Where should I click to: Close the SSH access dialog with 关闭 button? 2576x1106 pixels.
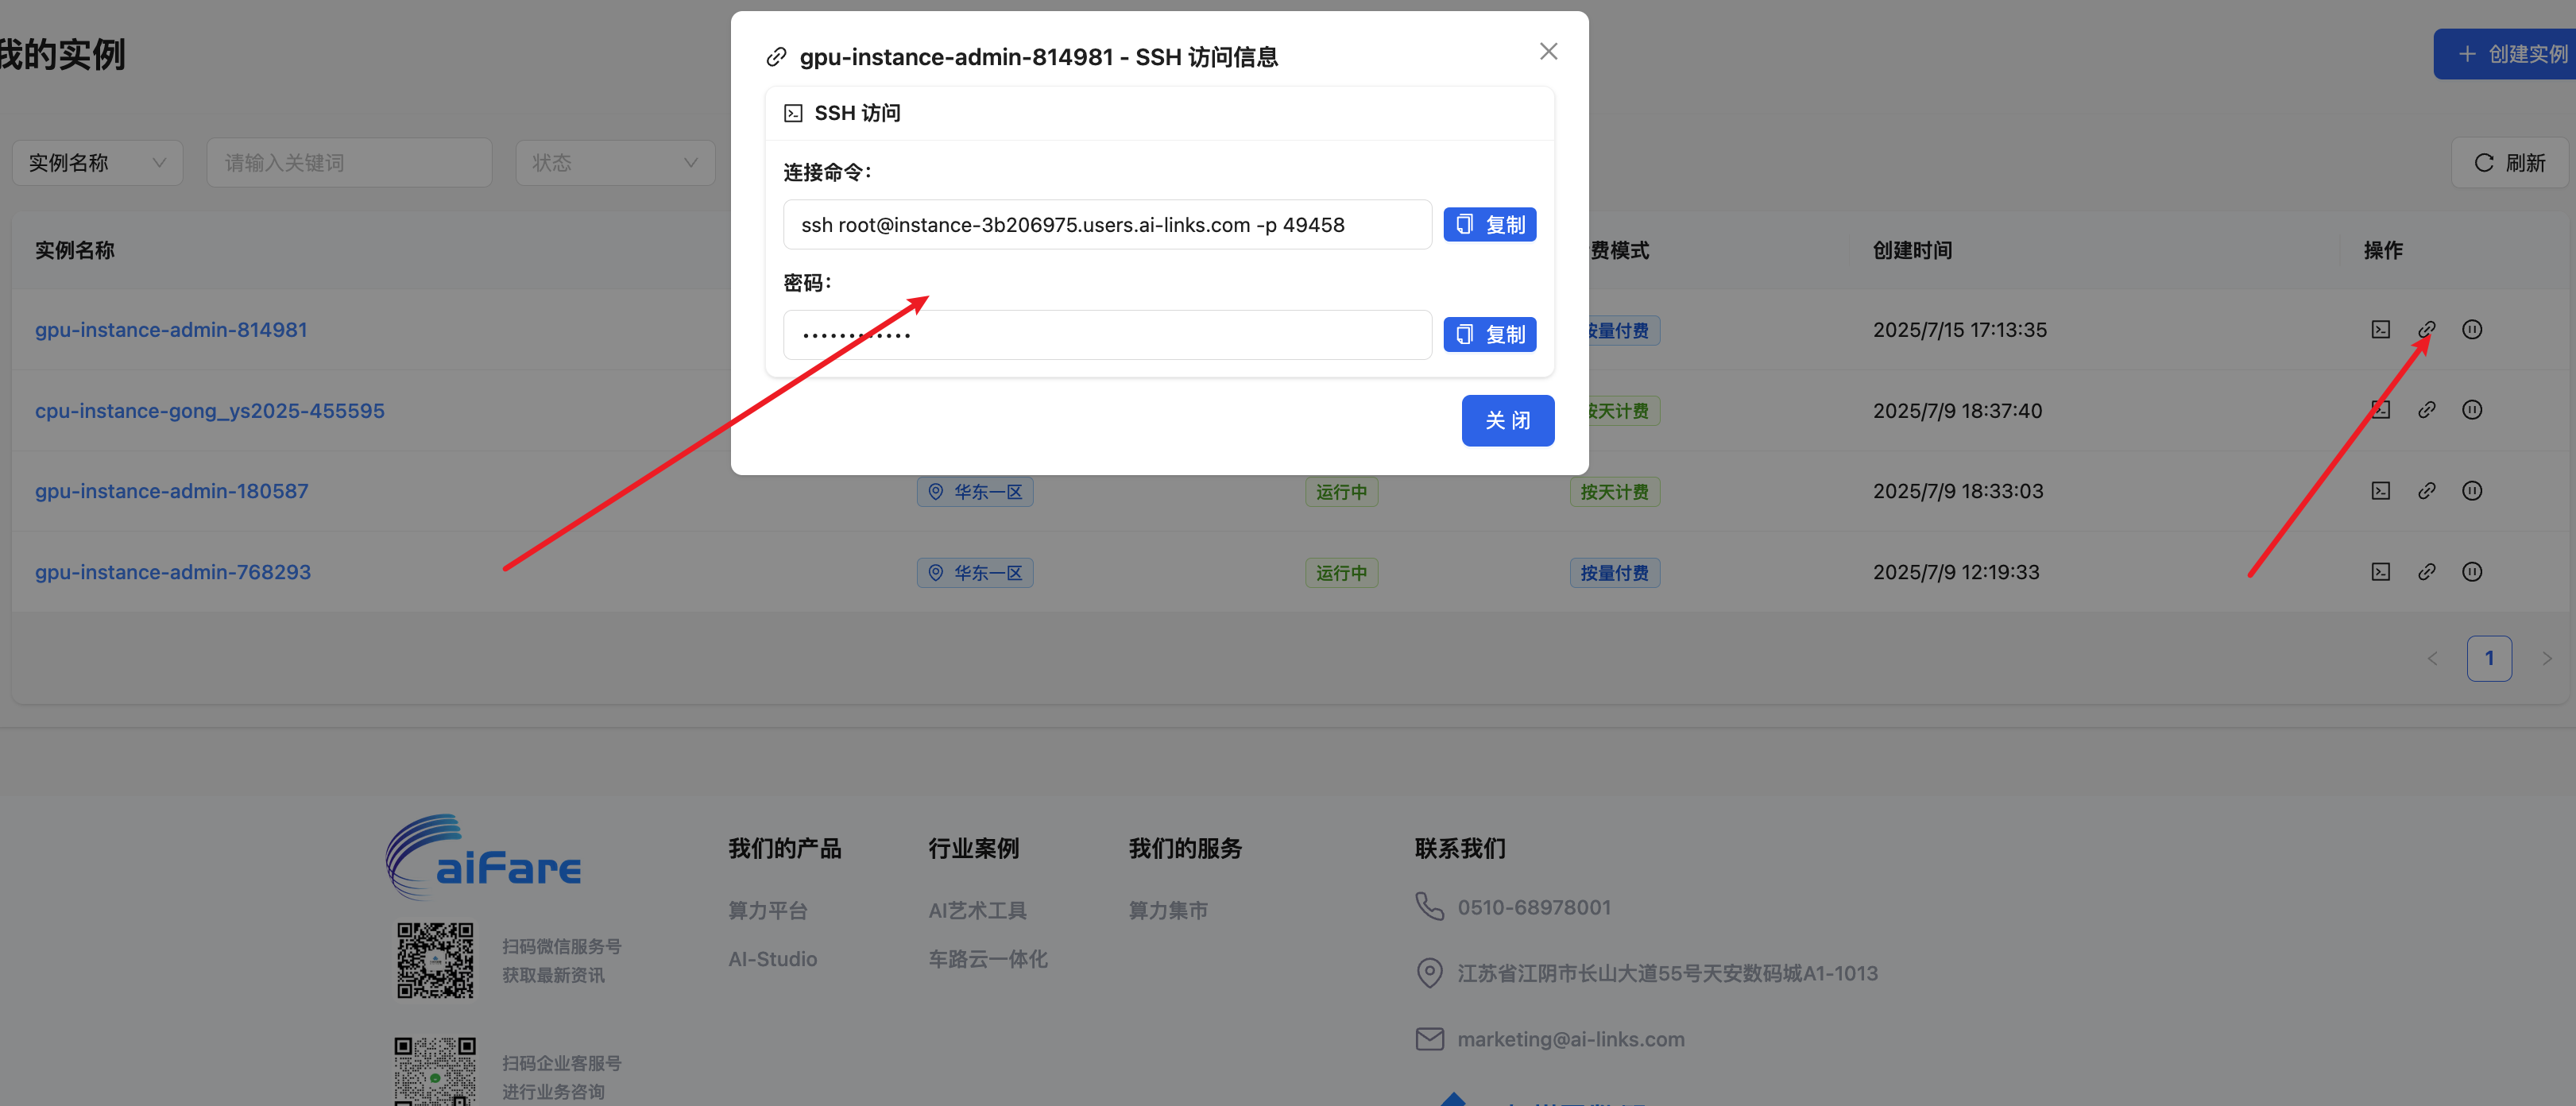point(1508,420)
